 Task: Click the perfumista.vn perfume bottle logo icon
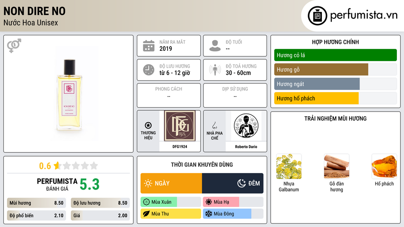[317, 16]
